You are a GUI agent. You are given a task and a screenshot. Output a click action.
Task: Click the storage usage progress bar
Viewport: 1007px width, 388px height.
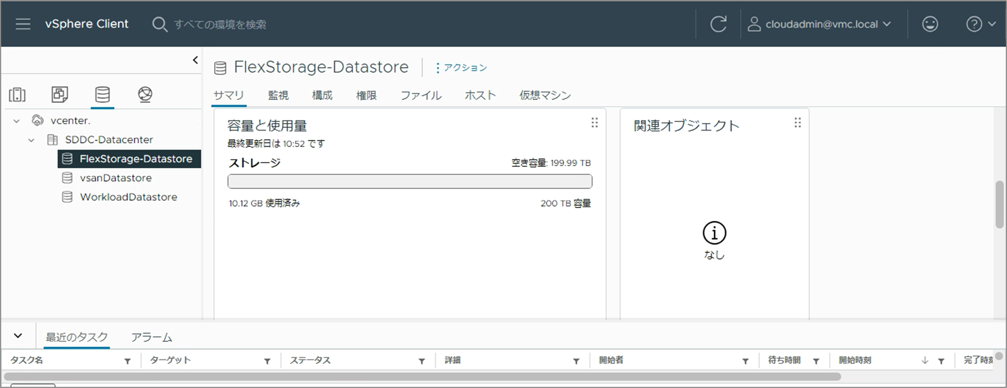(410, 181)
